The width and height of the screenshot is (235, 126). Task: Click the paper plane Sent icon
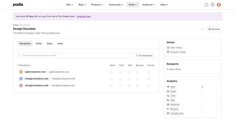point(168,87)
